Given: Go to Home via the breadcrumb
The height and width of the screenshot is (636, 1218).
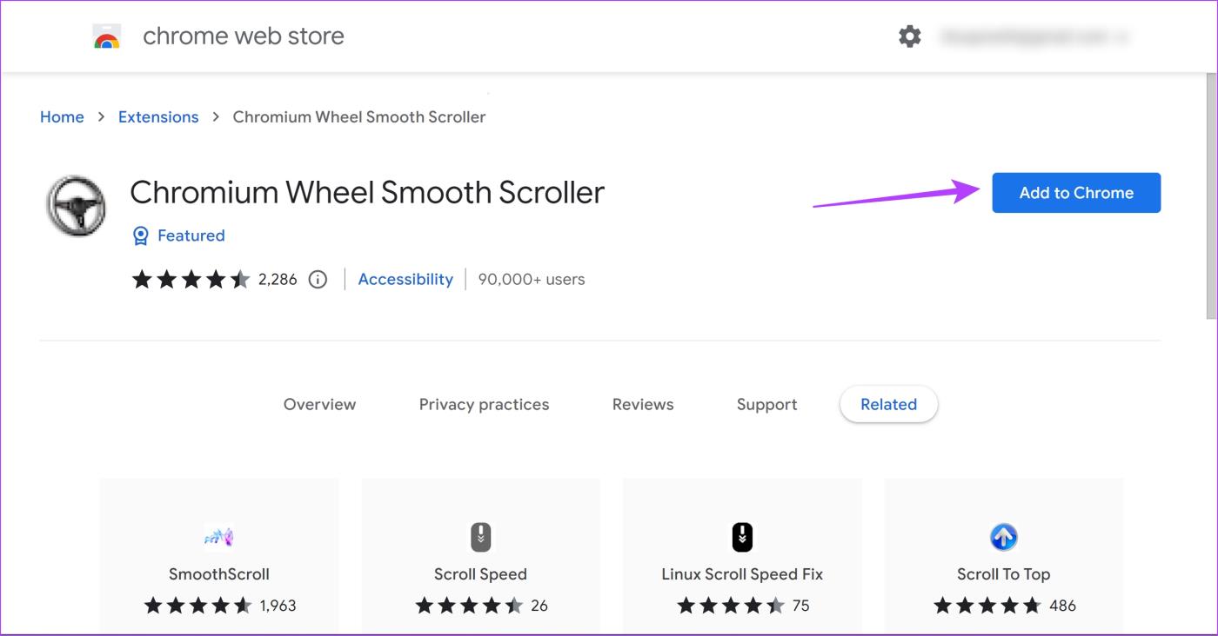Looking at the screenshot, I should [61, 116].
